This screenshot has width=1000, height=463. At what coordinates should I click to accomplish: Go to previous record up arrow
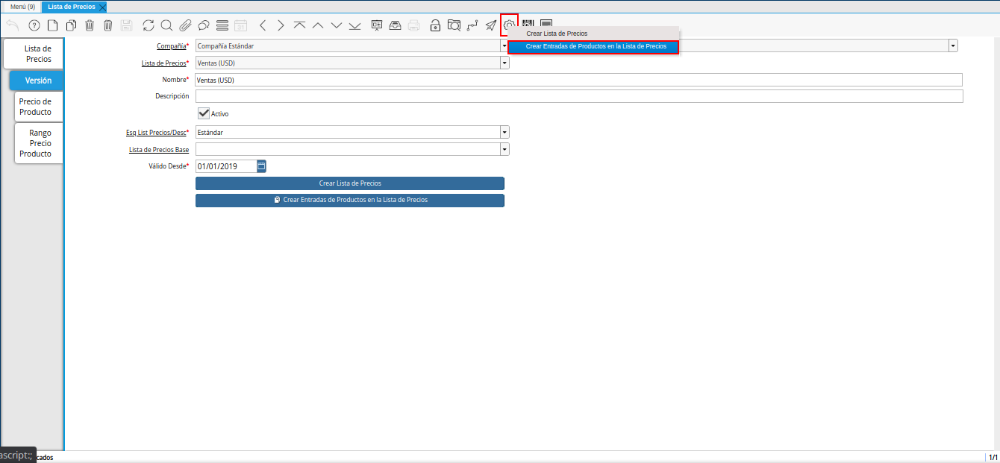pos(318,25)
